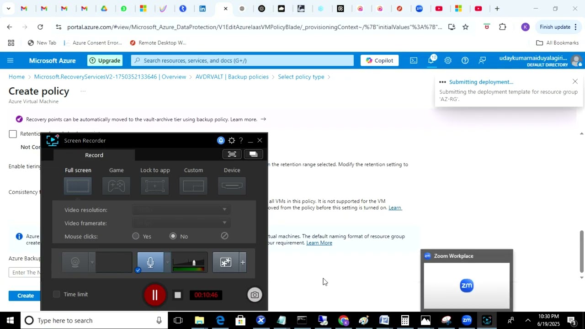Screen dimensions: 585x329
Task: Open Azure Cloud Shell from header
Action: pyautogui.click(x=413, y=60)
